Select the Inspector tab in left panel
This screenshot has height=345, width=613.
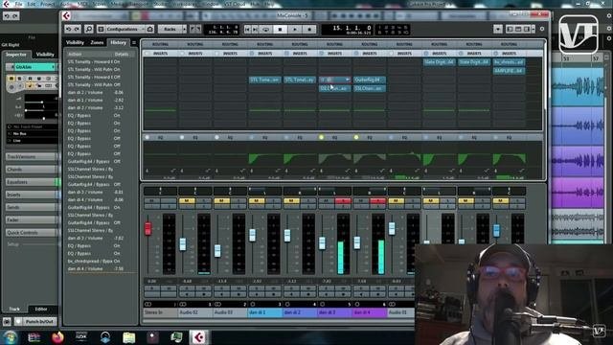coord(16,55)
